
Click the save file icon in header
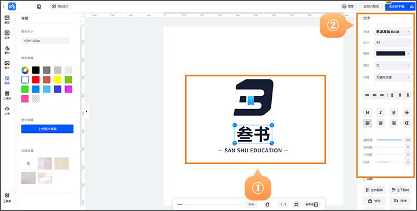[x=39, y=6]
